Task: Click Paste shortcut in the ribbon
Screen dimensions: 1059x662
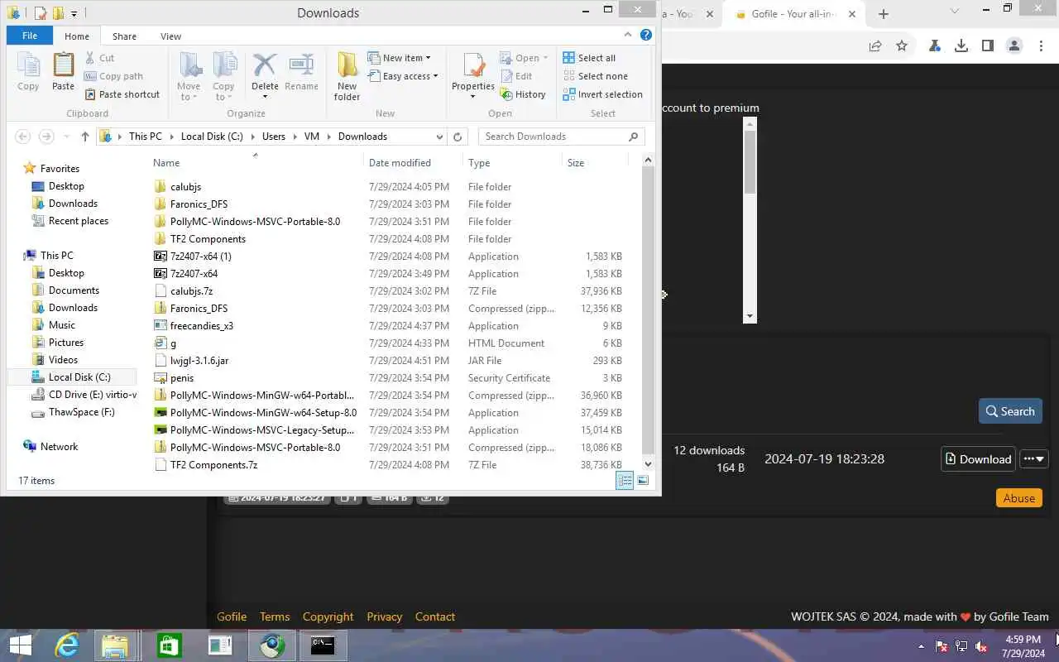Action: point(122,94)
